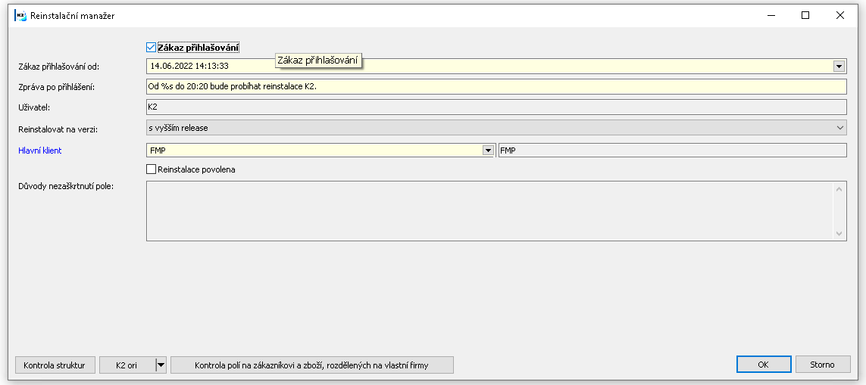The width and height of the screenshot is (866, 385).
Task: Click inside the Důvody nezaškrtnutí pole text area
Action: pyautogui.click(x=489, y=211)
